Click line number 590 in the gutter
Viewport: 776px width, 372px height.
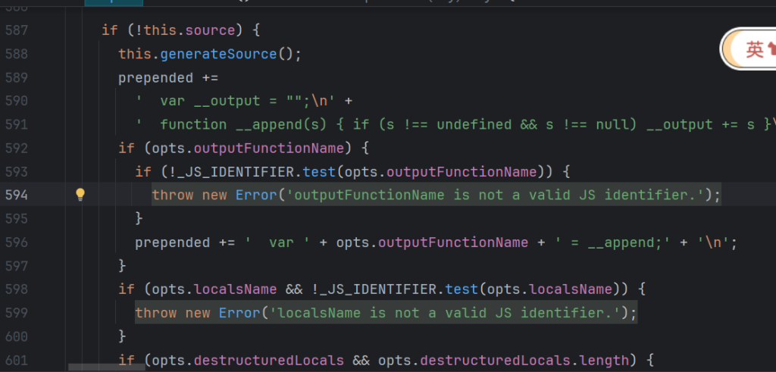[17, 101]
